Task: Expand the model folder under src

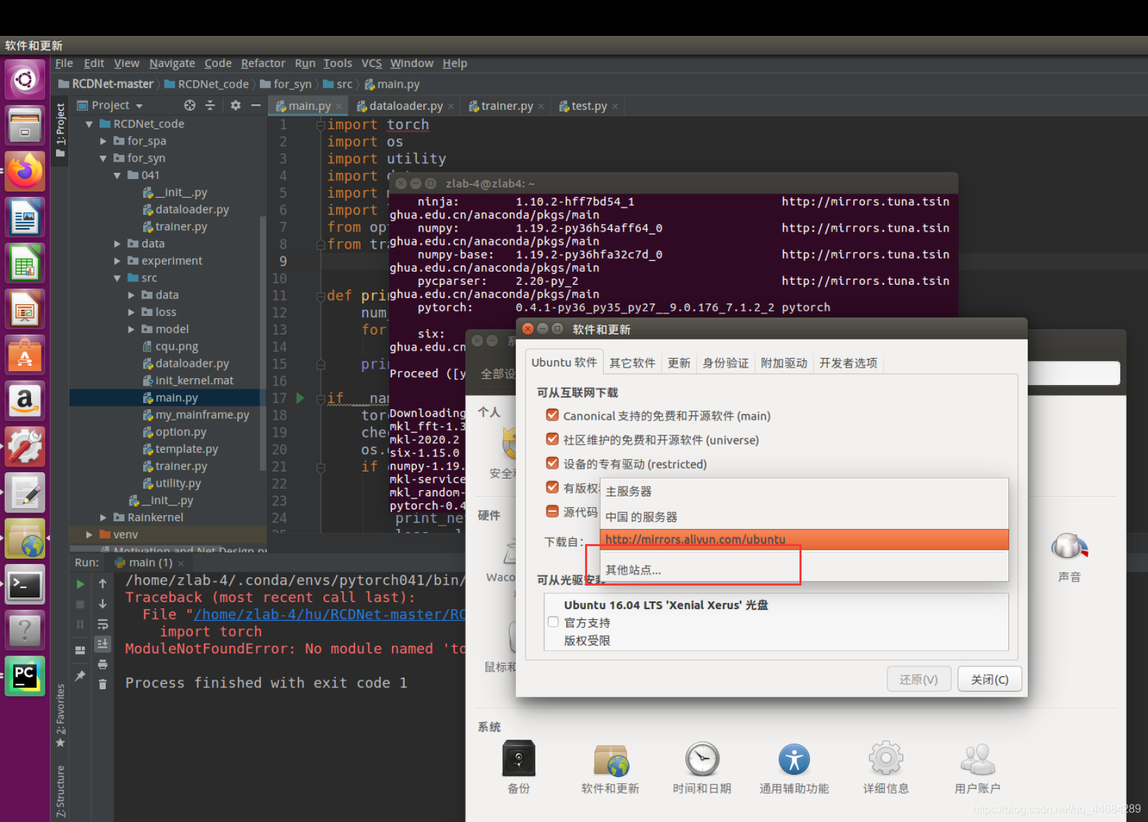Action: tap(131, 329)
